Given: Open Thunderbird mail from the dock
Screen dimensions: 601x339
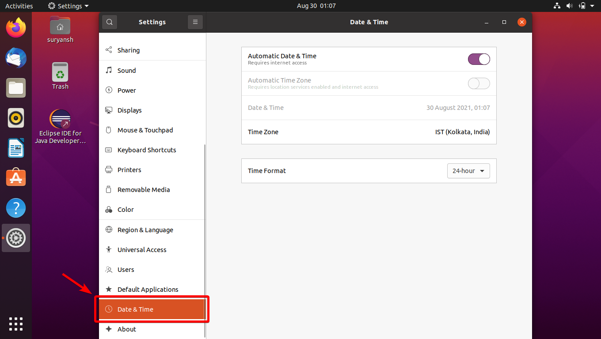Looking at the screenshot, I should coord(15,58).
